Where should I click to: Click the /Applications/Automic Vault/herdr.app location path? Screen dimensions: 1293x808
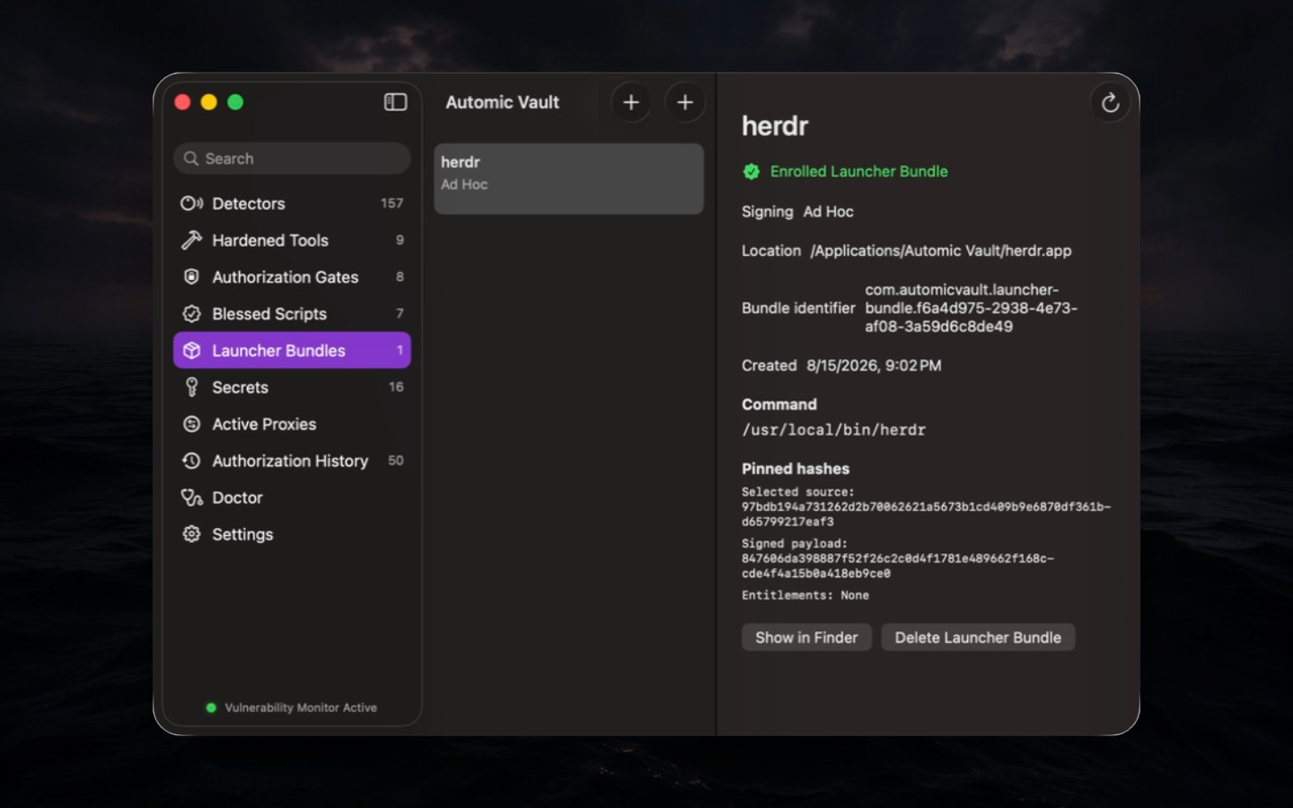pos(940,251)
